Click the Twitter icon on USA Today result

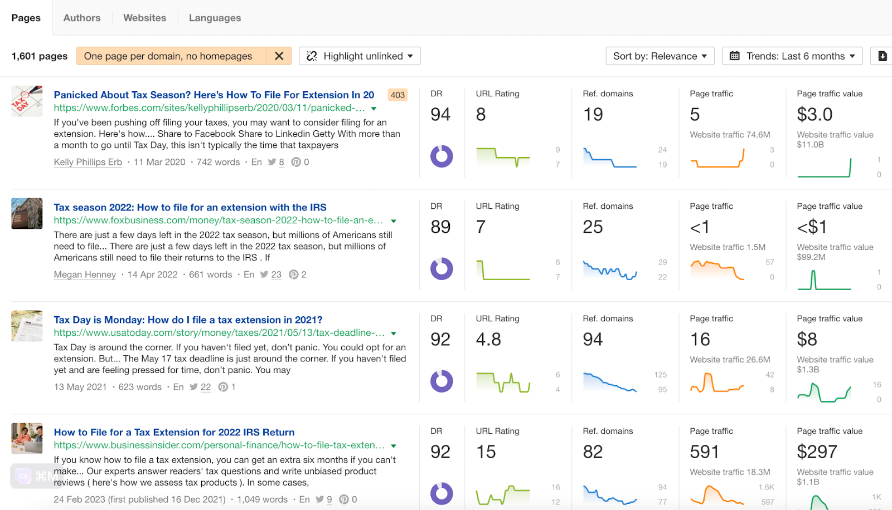coord(193,387)
